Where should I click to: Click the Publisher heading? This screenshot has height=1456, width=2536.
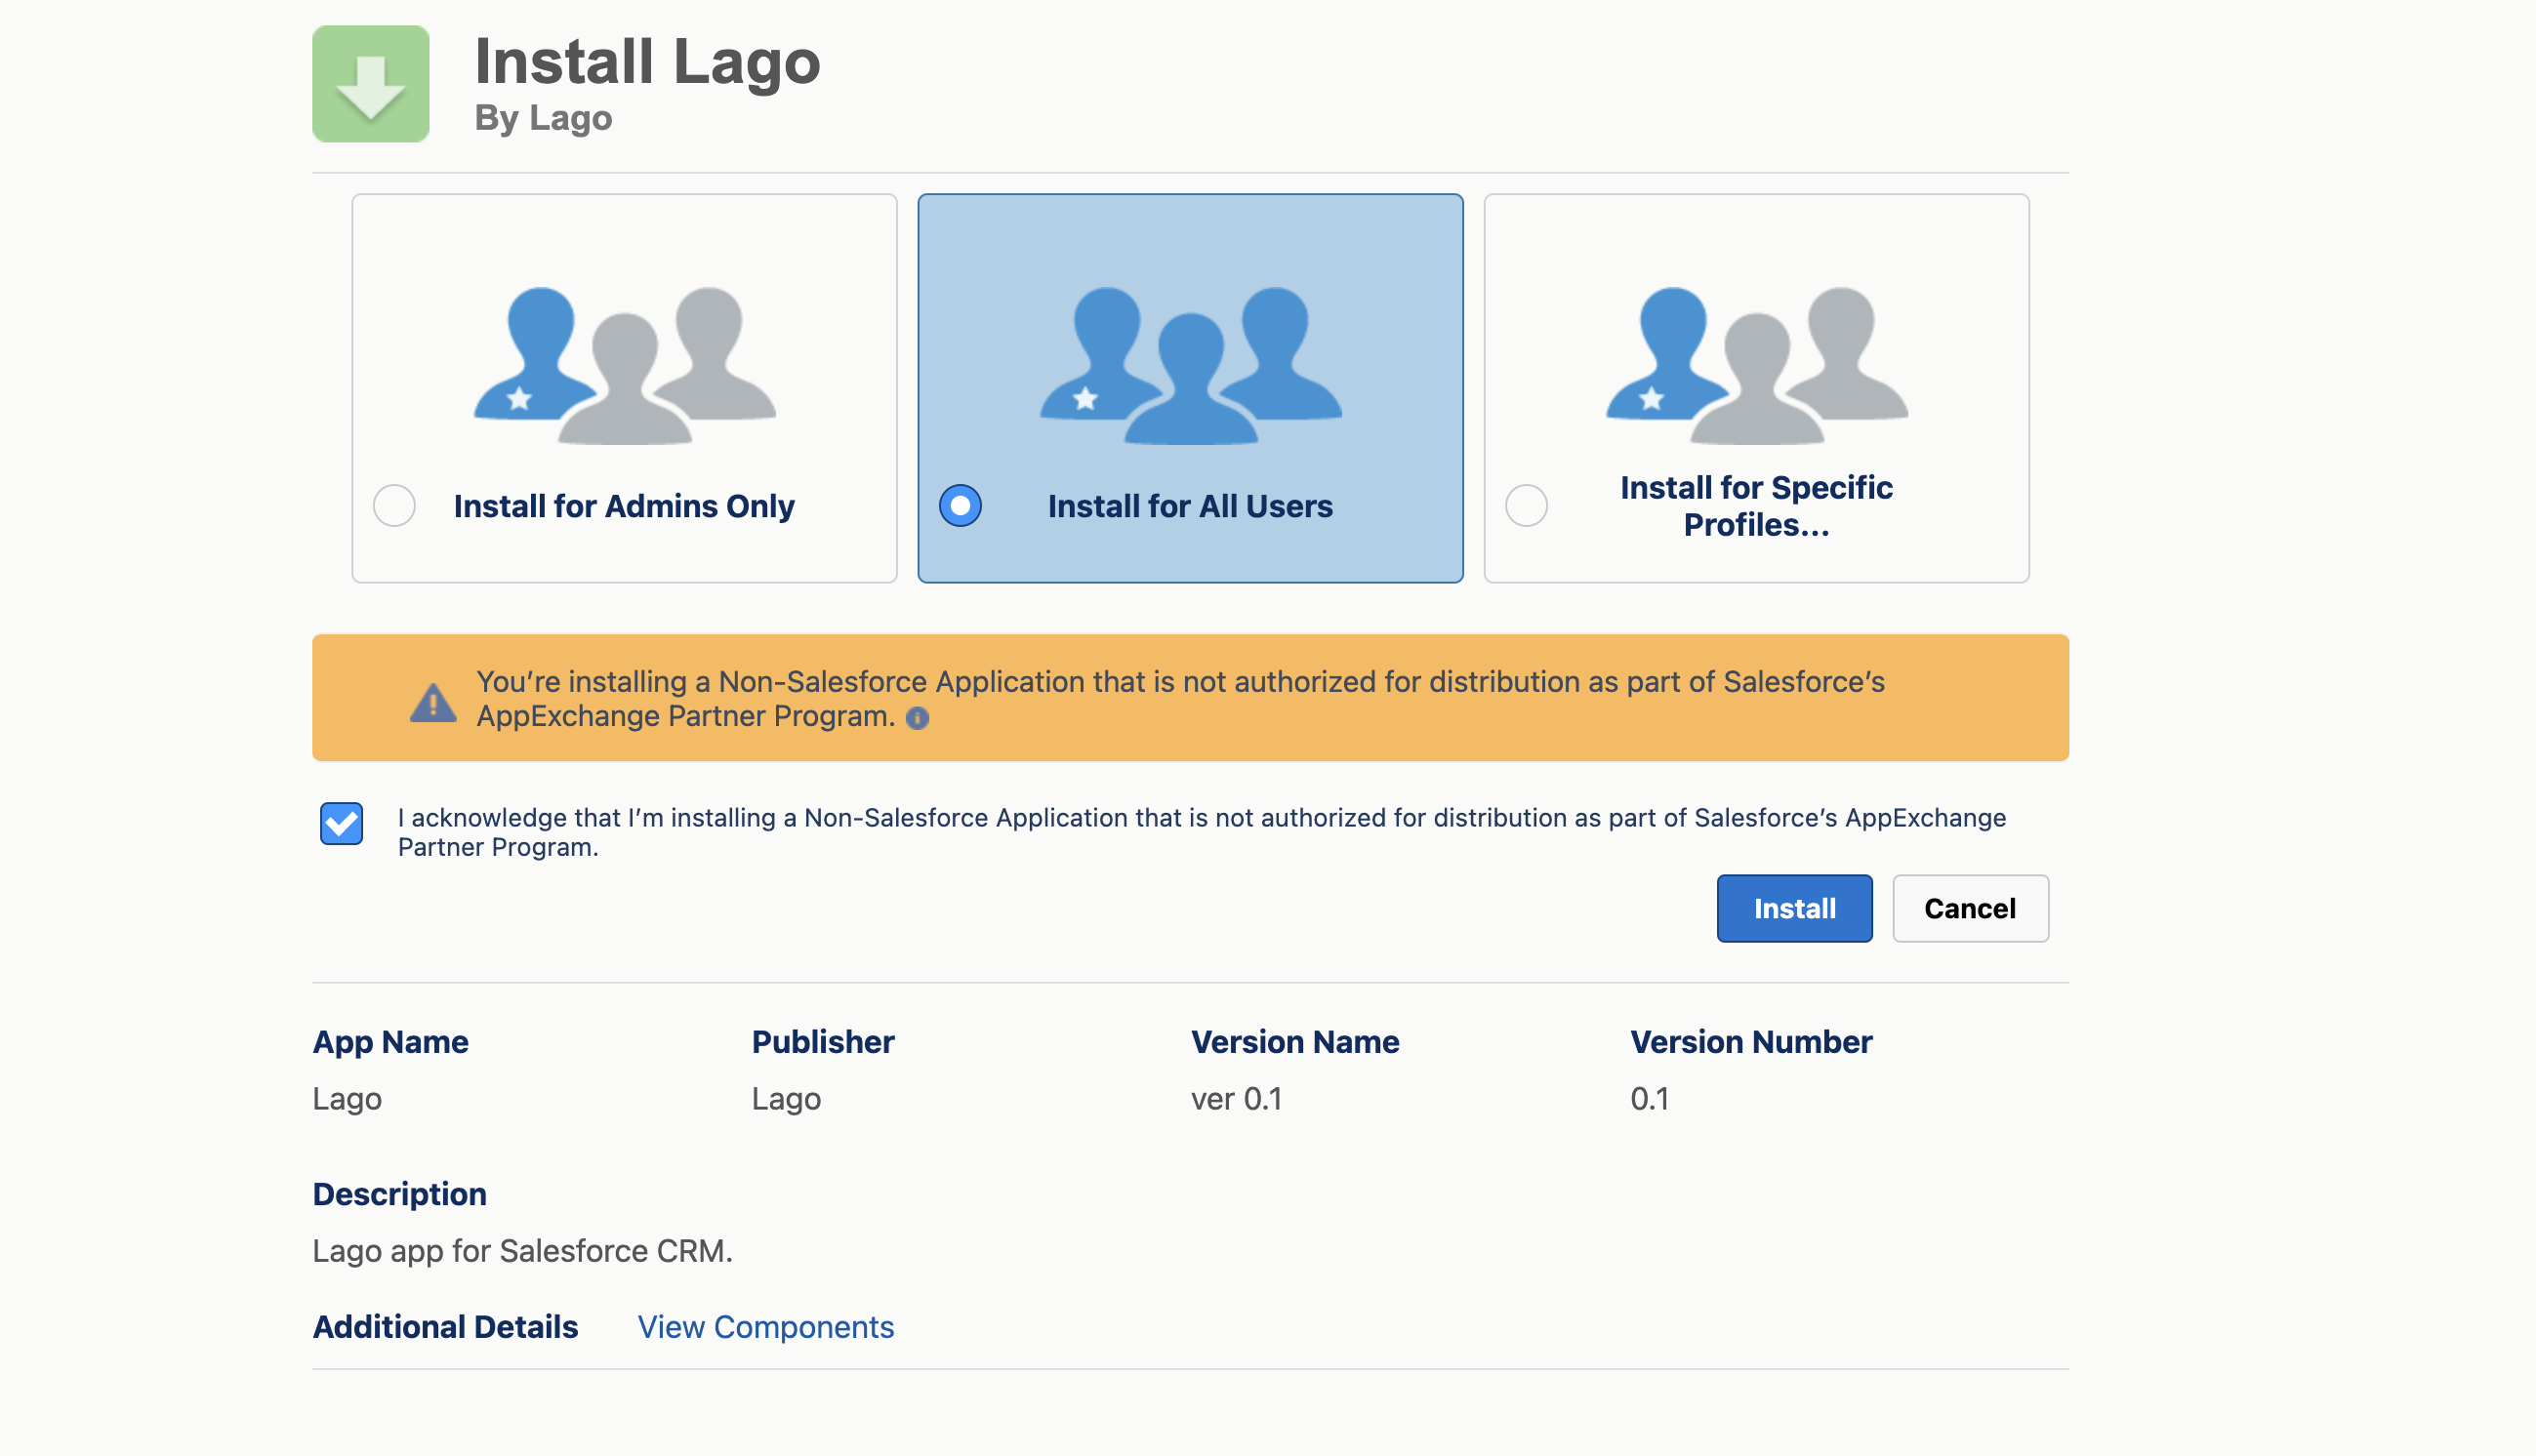[823, 1042]
